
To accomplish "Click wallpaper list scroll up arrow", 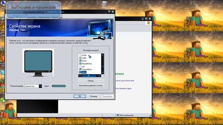I will 102,55.
